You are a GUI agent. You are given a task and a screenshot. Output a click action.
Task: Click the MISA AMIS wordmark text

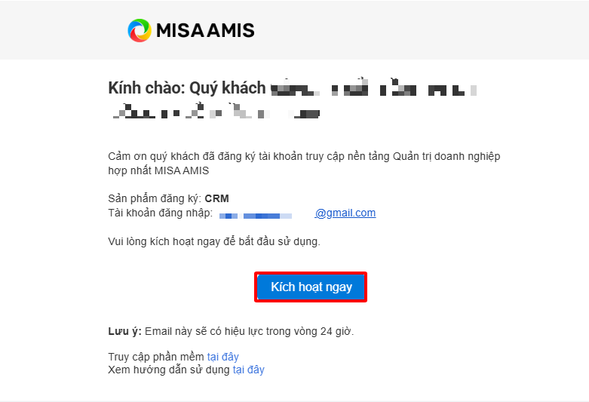[205, 30]
